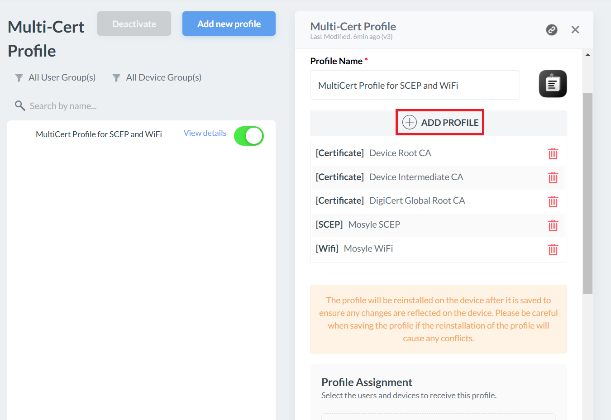This screenshot has width=611, height=420.
Task: Select the Mosyle WiFi row text
Action: 368,248
